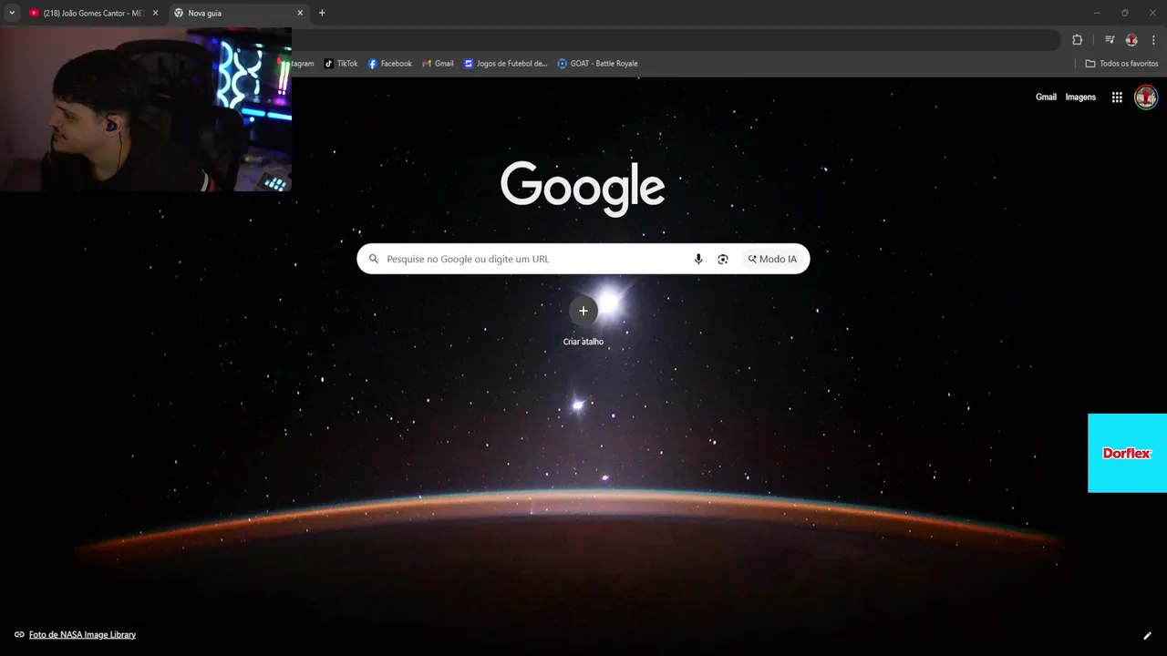Minimize the Chrome window
The width and height of the screenshot is (1167, 656).
coord(1097,13)
